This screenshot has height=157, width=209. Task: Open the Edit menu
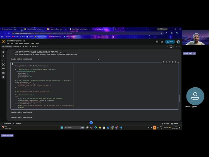tap(12, 44)
